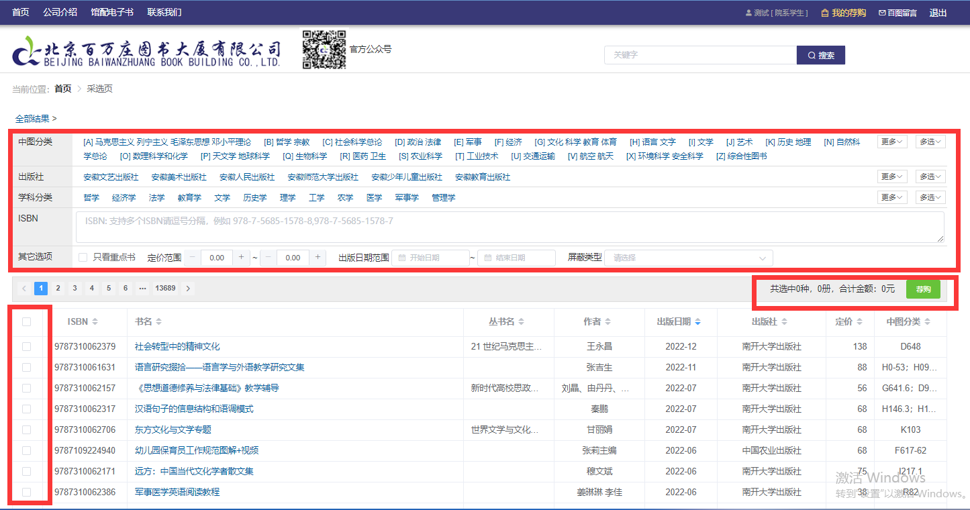Open 联系我们 navigation menu item

[164, 13]
